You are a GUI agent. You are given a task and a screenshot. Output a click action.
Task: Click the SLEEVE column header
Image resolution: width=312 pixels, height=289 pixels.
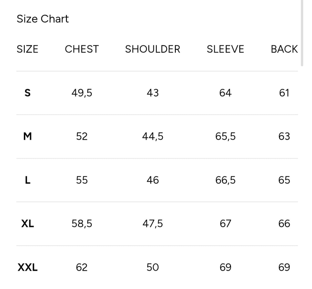click(x=225, y=49)
